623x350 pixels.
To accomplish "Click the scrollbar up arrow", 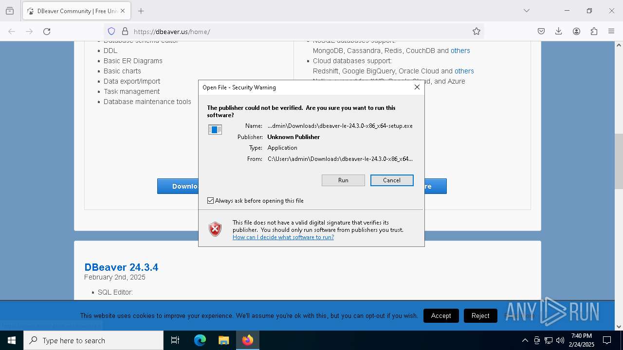I will pyautogui.click(x=619, y=45).
